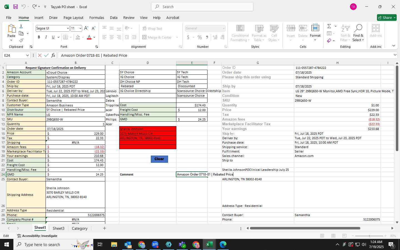Confirm the formula bar entry with checkmark
This screenshot has width=400, height=250.
(x=46, y=55)
